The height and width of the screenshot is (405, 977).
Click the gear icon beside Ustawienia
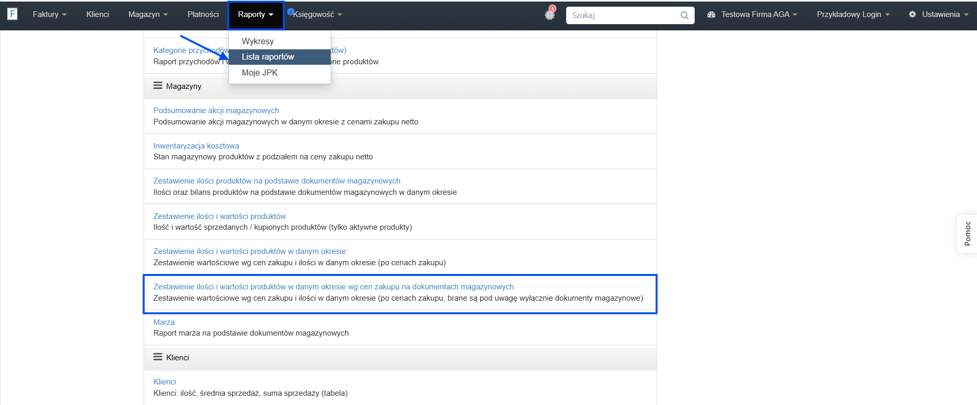click(912, 14)
